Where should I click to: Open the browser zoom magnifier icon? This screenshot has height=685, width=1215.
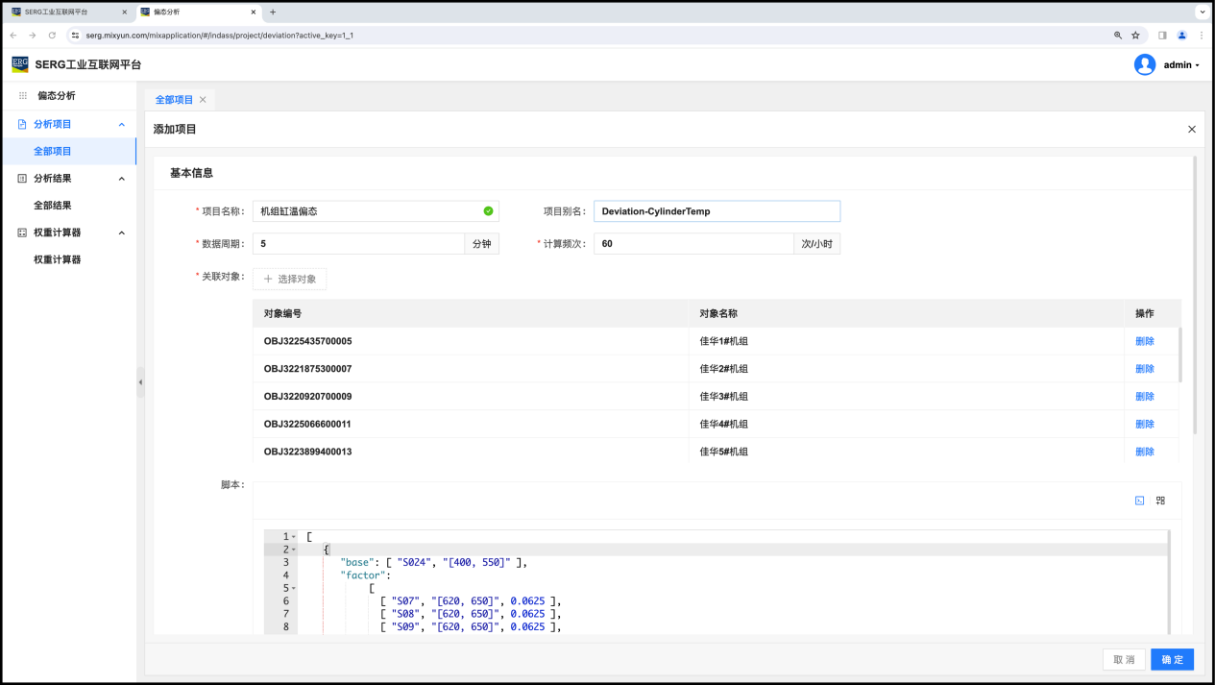(x=1117, y=36)
